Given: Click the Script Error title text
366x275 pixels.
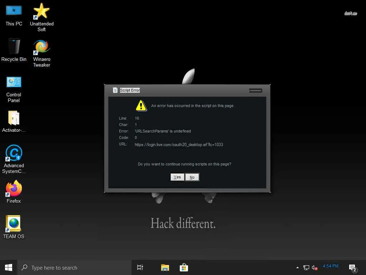Looking at the screenshot, I should [130, 90].
